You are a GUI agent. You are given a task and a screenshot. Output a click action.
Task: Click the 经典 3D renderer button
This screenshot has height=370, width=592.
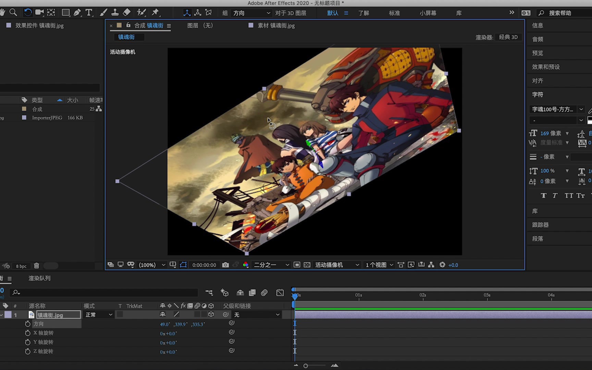pyautogui.click(x=508, y=37)
